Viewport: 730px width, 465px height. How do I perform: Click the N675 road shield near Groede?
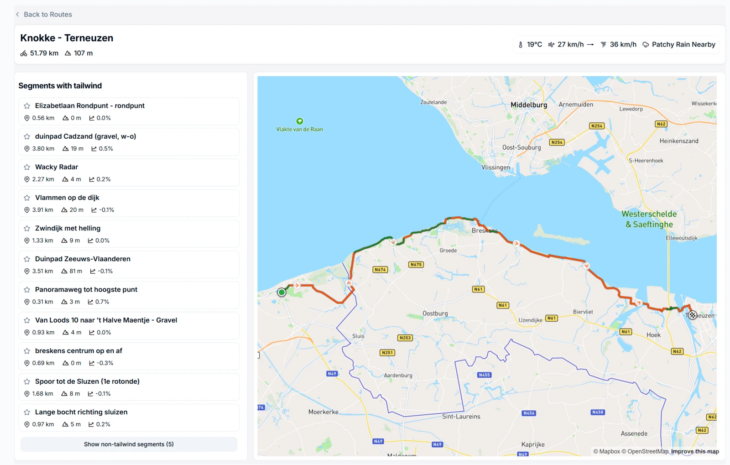416,264
